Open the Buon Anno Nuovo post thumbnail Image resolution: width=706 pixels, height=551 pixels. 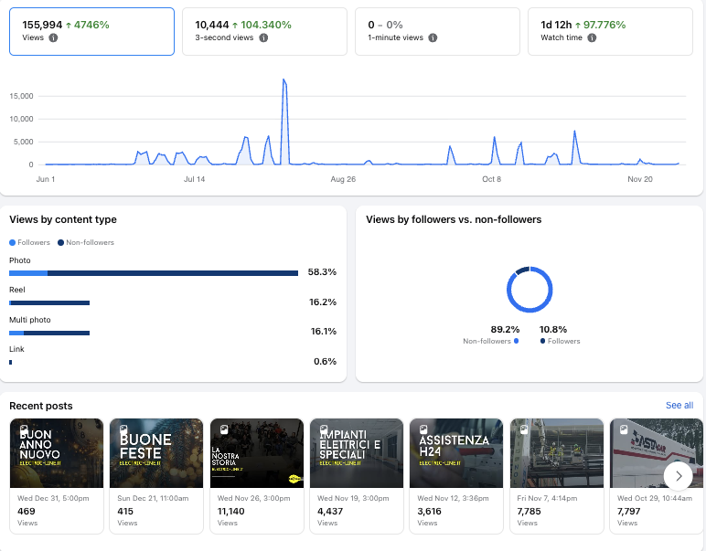57,453
